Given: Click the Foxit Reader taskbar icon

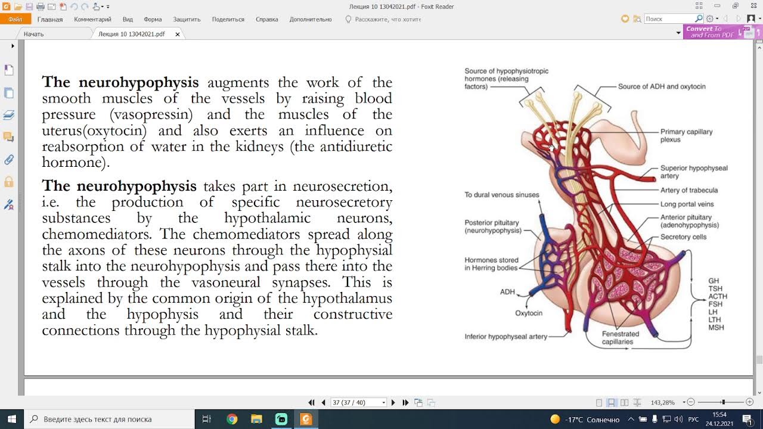Looking at the screenshot, I should coord(306,419).
